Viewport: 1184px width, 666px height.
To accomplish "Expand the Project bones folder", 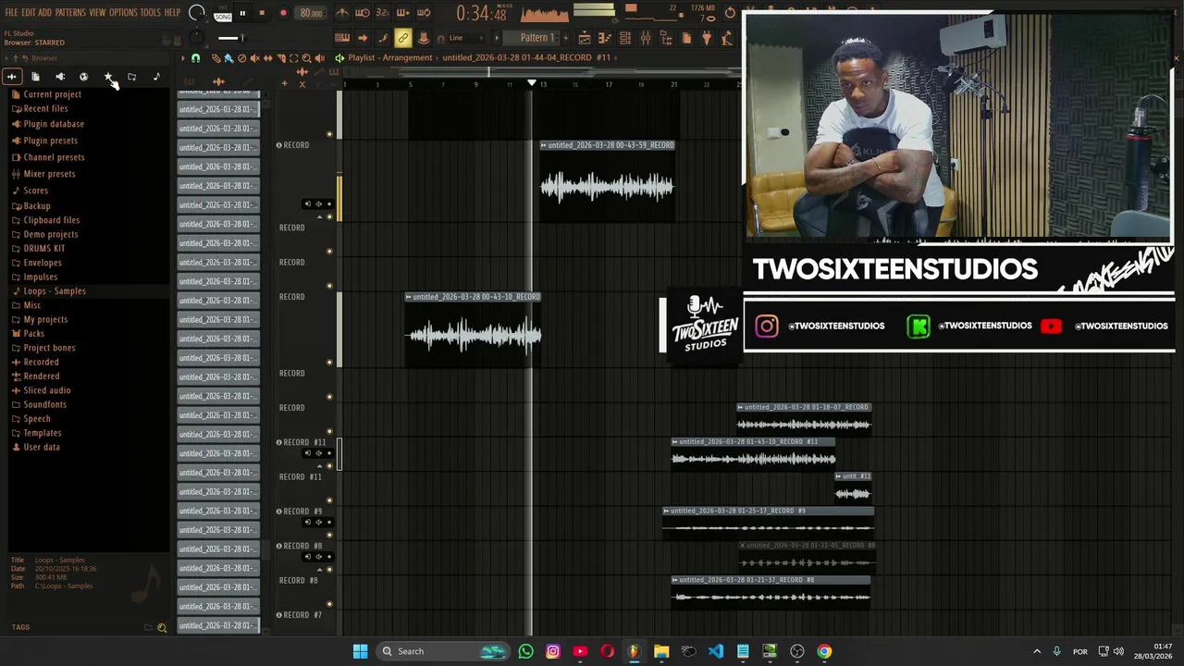I will [50, 348].
